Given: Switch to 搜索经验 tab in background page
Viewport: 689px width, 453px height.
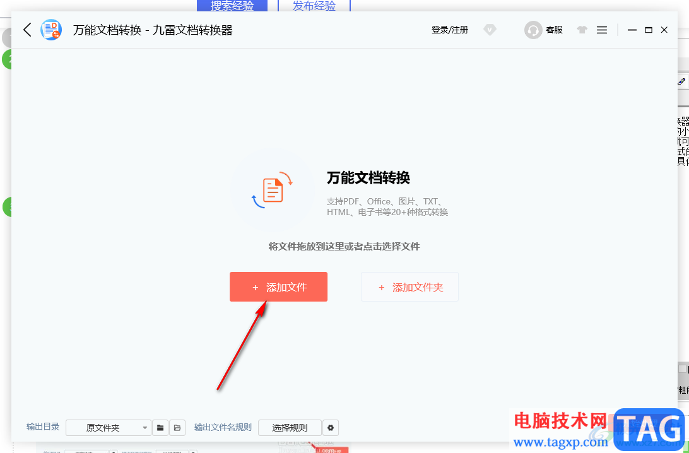Looking at the screenshot, I should pos(232,6).
